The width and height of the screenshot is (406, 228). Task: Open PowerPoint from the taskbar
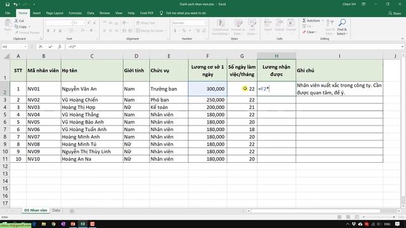(73, 224)
